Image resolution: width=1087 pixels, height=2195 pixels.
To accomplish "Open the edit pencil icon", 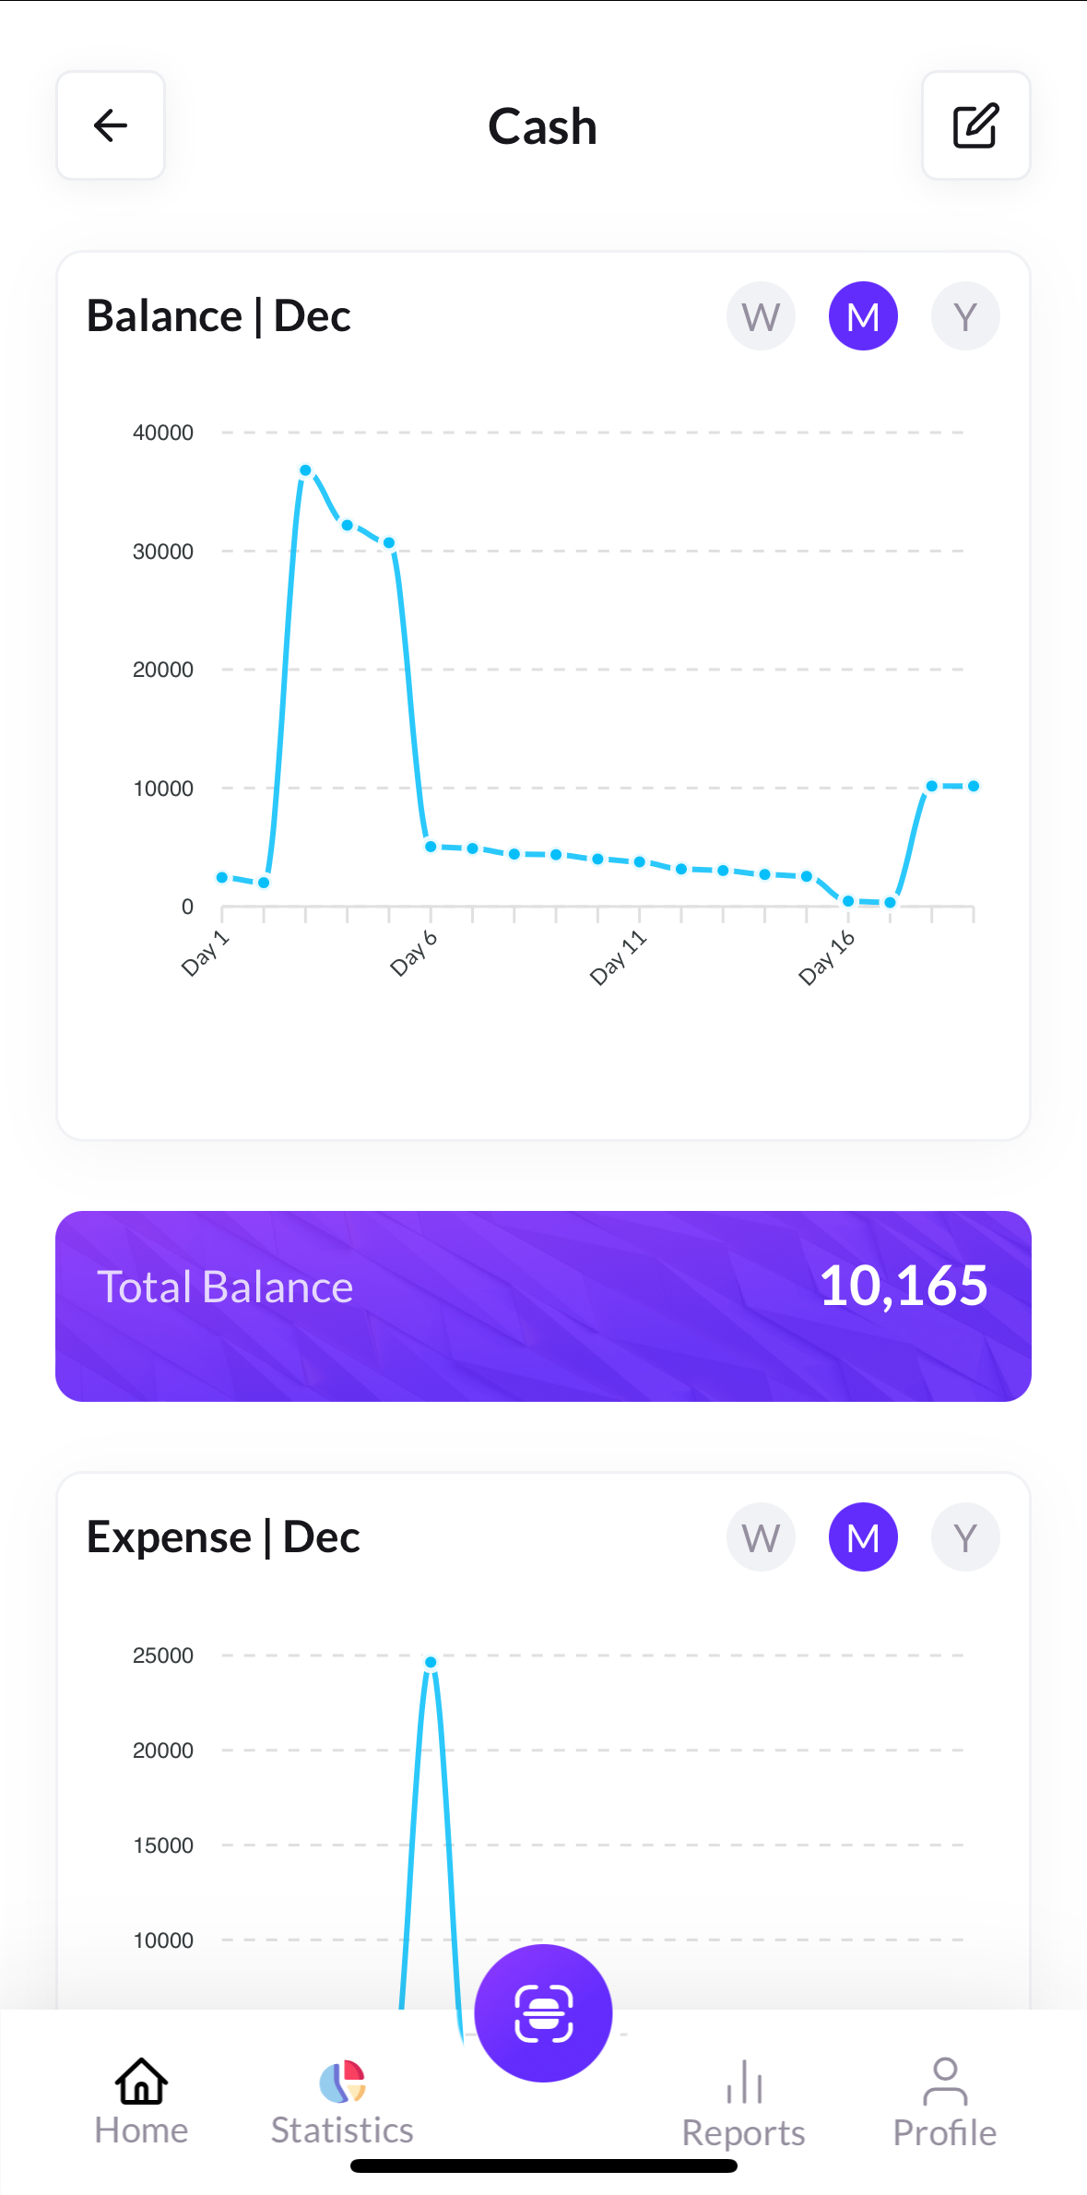I will (x=975, y=125).
